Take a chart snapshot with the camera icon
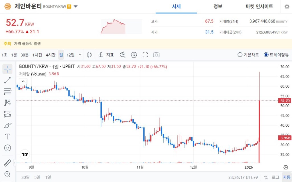The image size is (292, 182). click(x=156, y=54)
